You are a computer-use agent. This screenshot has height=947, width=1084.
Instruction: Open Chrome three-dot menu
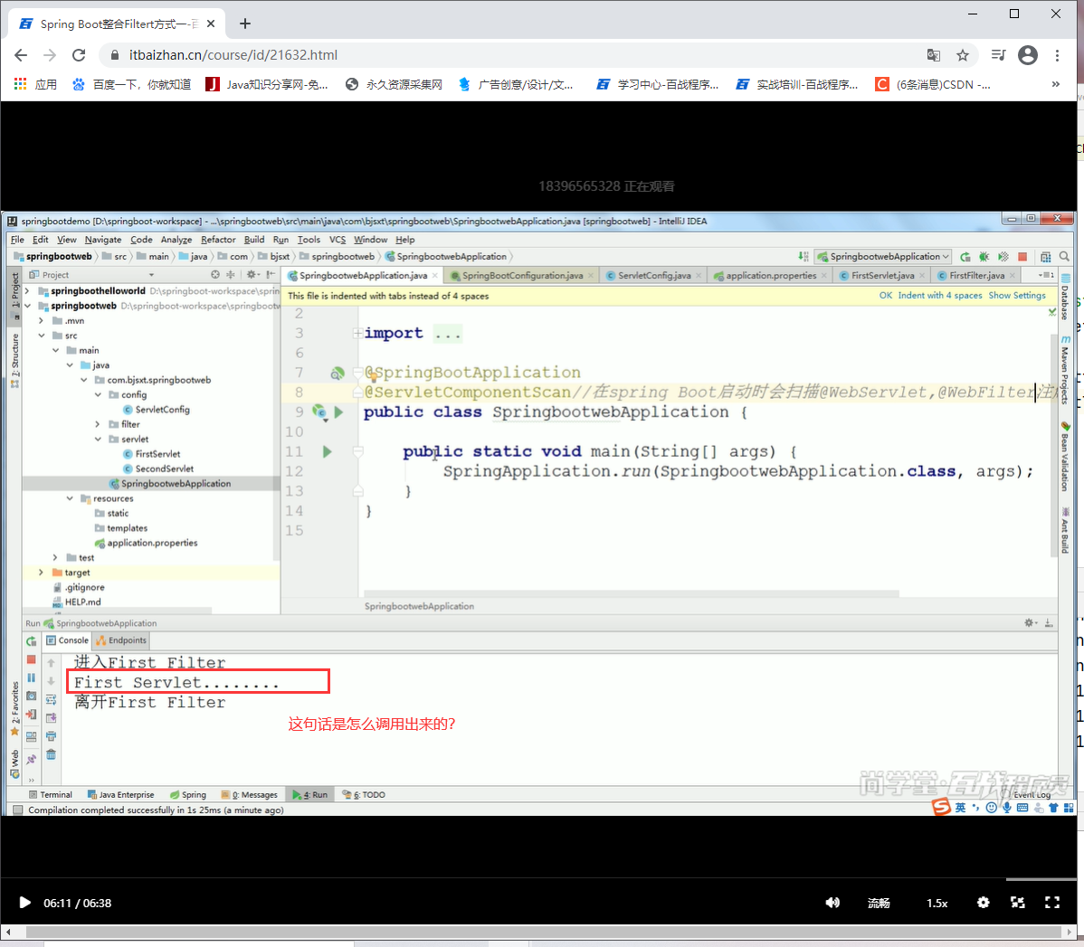pos(1057,55)
